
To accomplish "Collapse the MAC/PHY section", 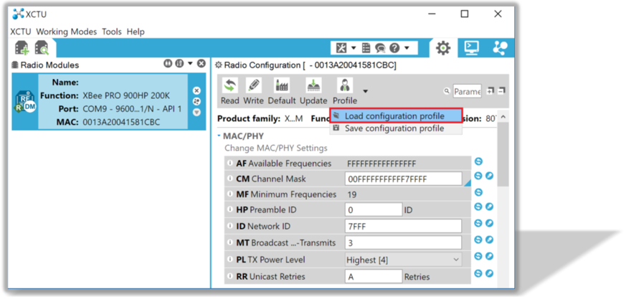I will [219, 136].
